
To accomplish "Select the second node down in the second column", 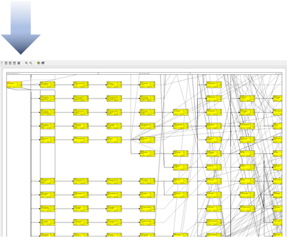I will (x=47, y=98).
